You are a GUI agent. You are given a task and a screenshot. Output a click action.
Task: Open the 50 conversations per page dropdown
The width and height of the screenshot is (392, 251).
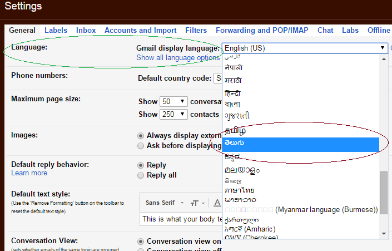(x=173, y=101)
